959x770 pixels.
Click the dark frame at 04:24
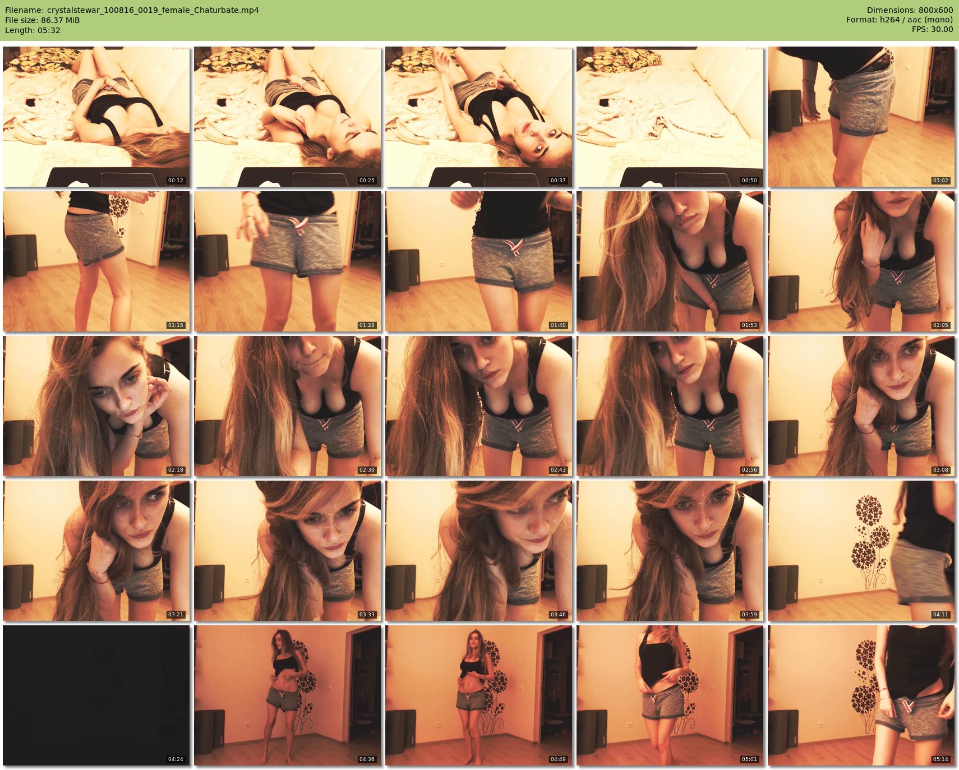96,695
